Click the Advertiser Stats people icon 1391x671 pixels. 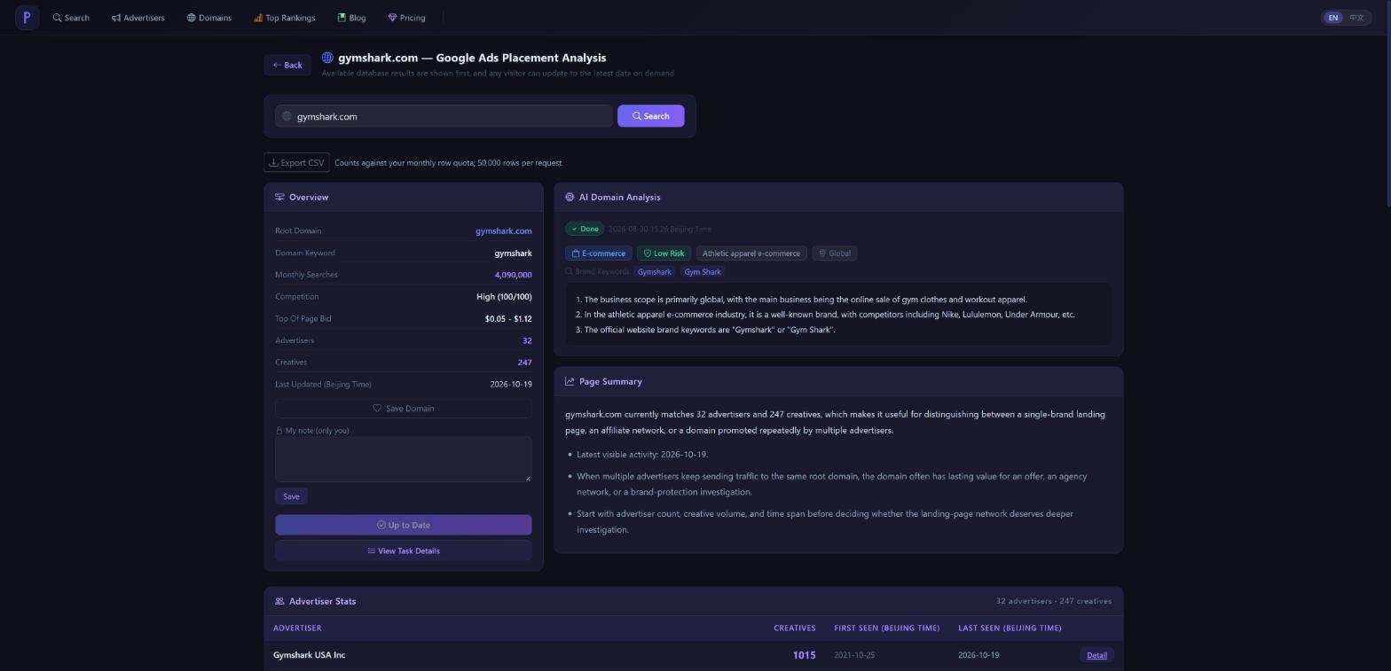[x=279, y=601]
